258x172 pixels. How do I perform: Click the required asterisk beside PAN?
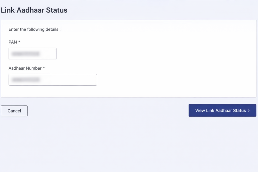19,42
